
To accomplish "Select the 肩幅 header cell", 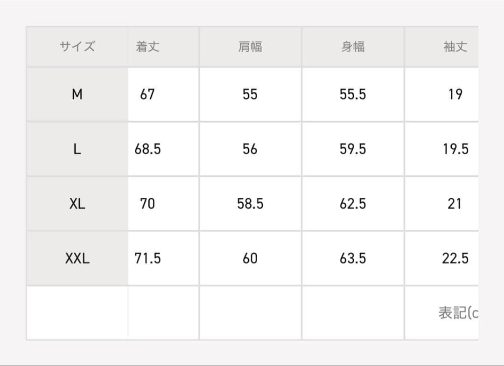I will pyautogui.click(x=250, y=47).
